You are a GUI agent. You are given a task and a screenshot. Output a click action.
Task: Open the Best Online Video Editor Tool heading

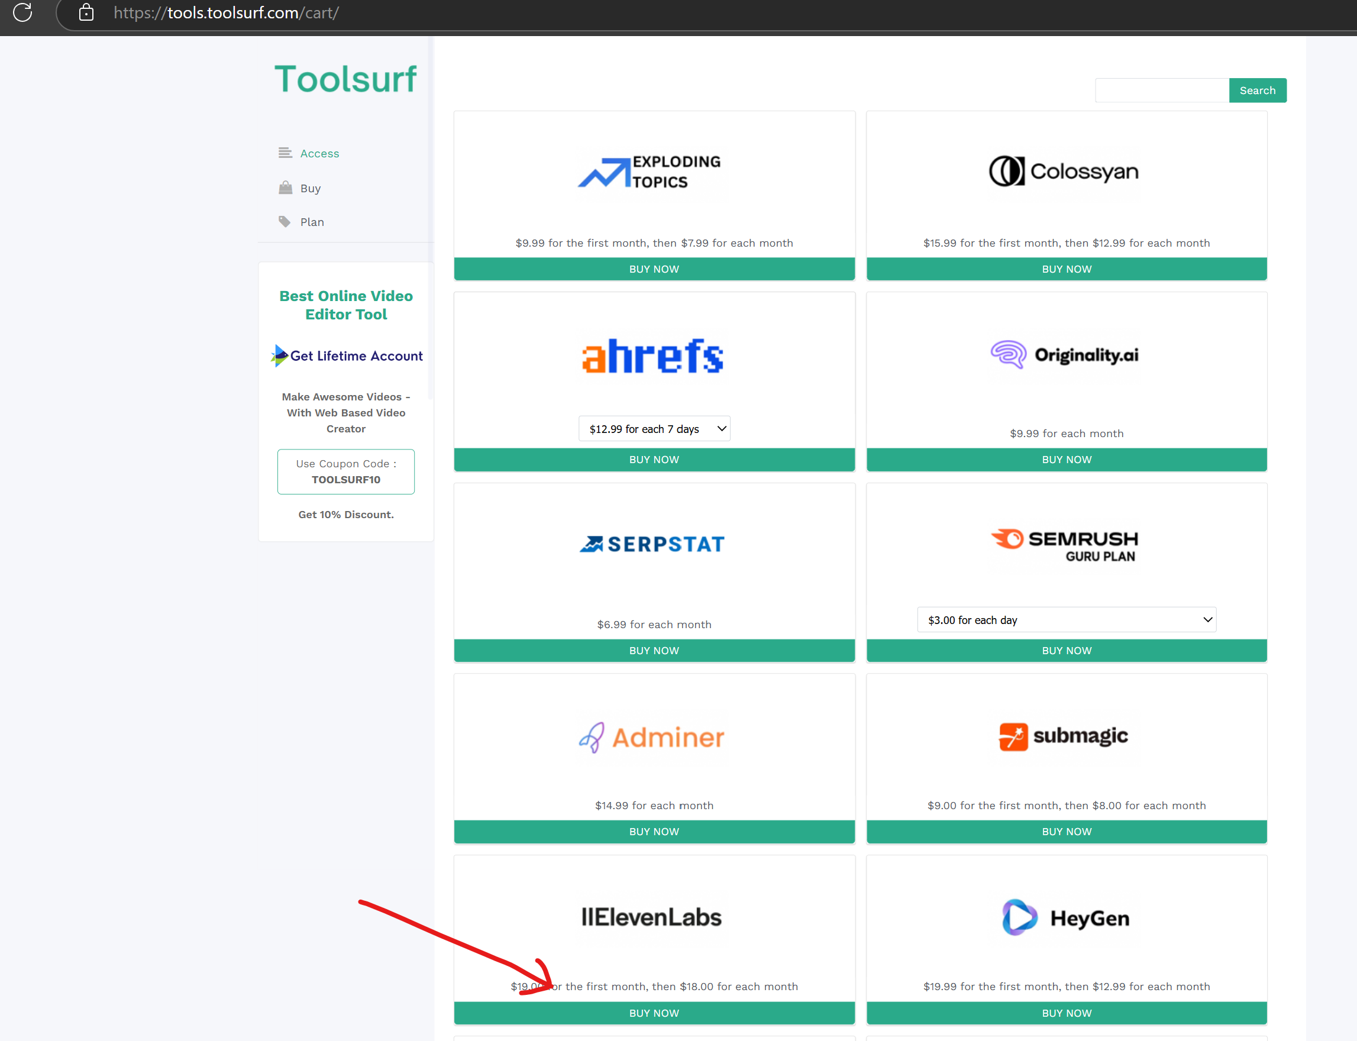(x=345, y=305)
